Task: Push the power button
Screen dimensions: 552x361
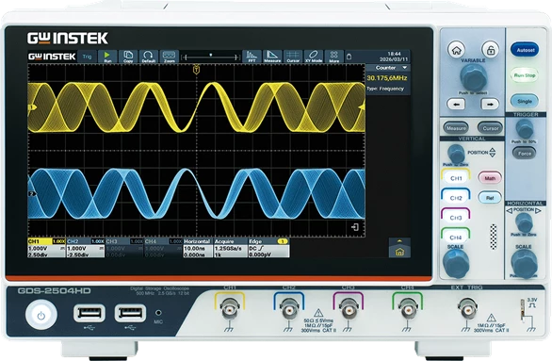Action: click(41, 315)
